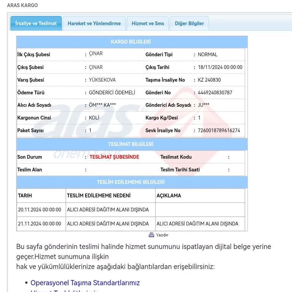Switch to Hareket ve Yönlendirme tab

click(x=94, y=23)
